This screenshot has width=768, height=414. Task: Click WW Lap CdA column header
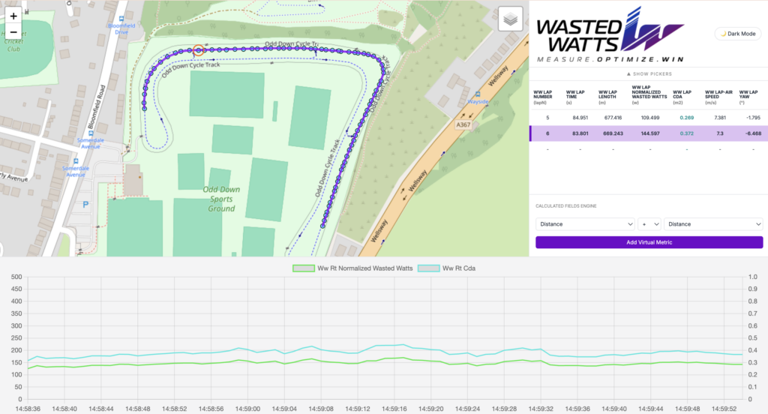tap(682, 97)
